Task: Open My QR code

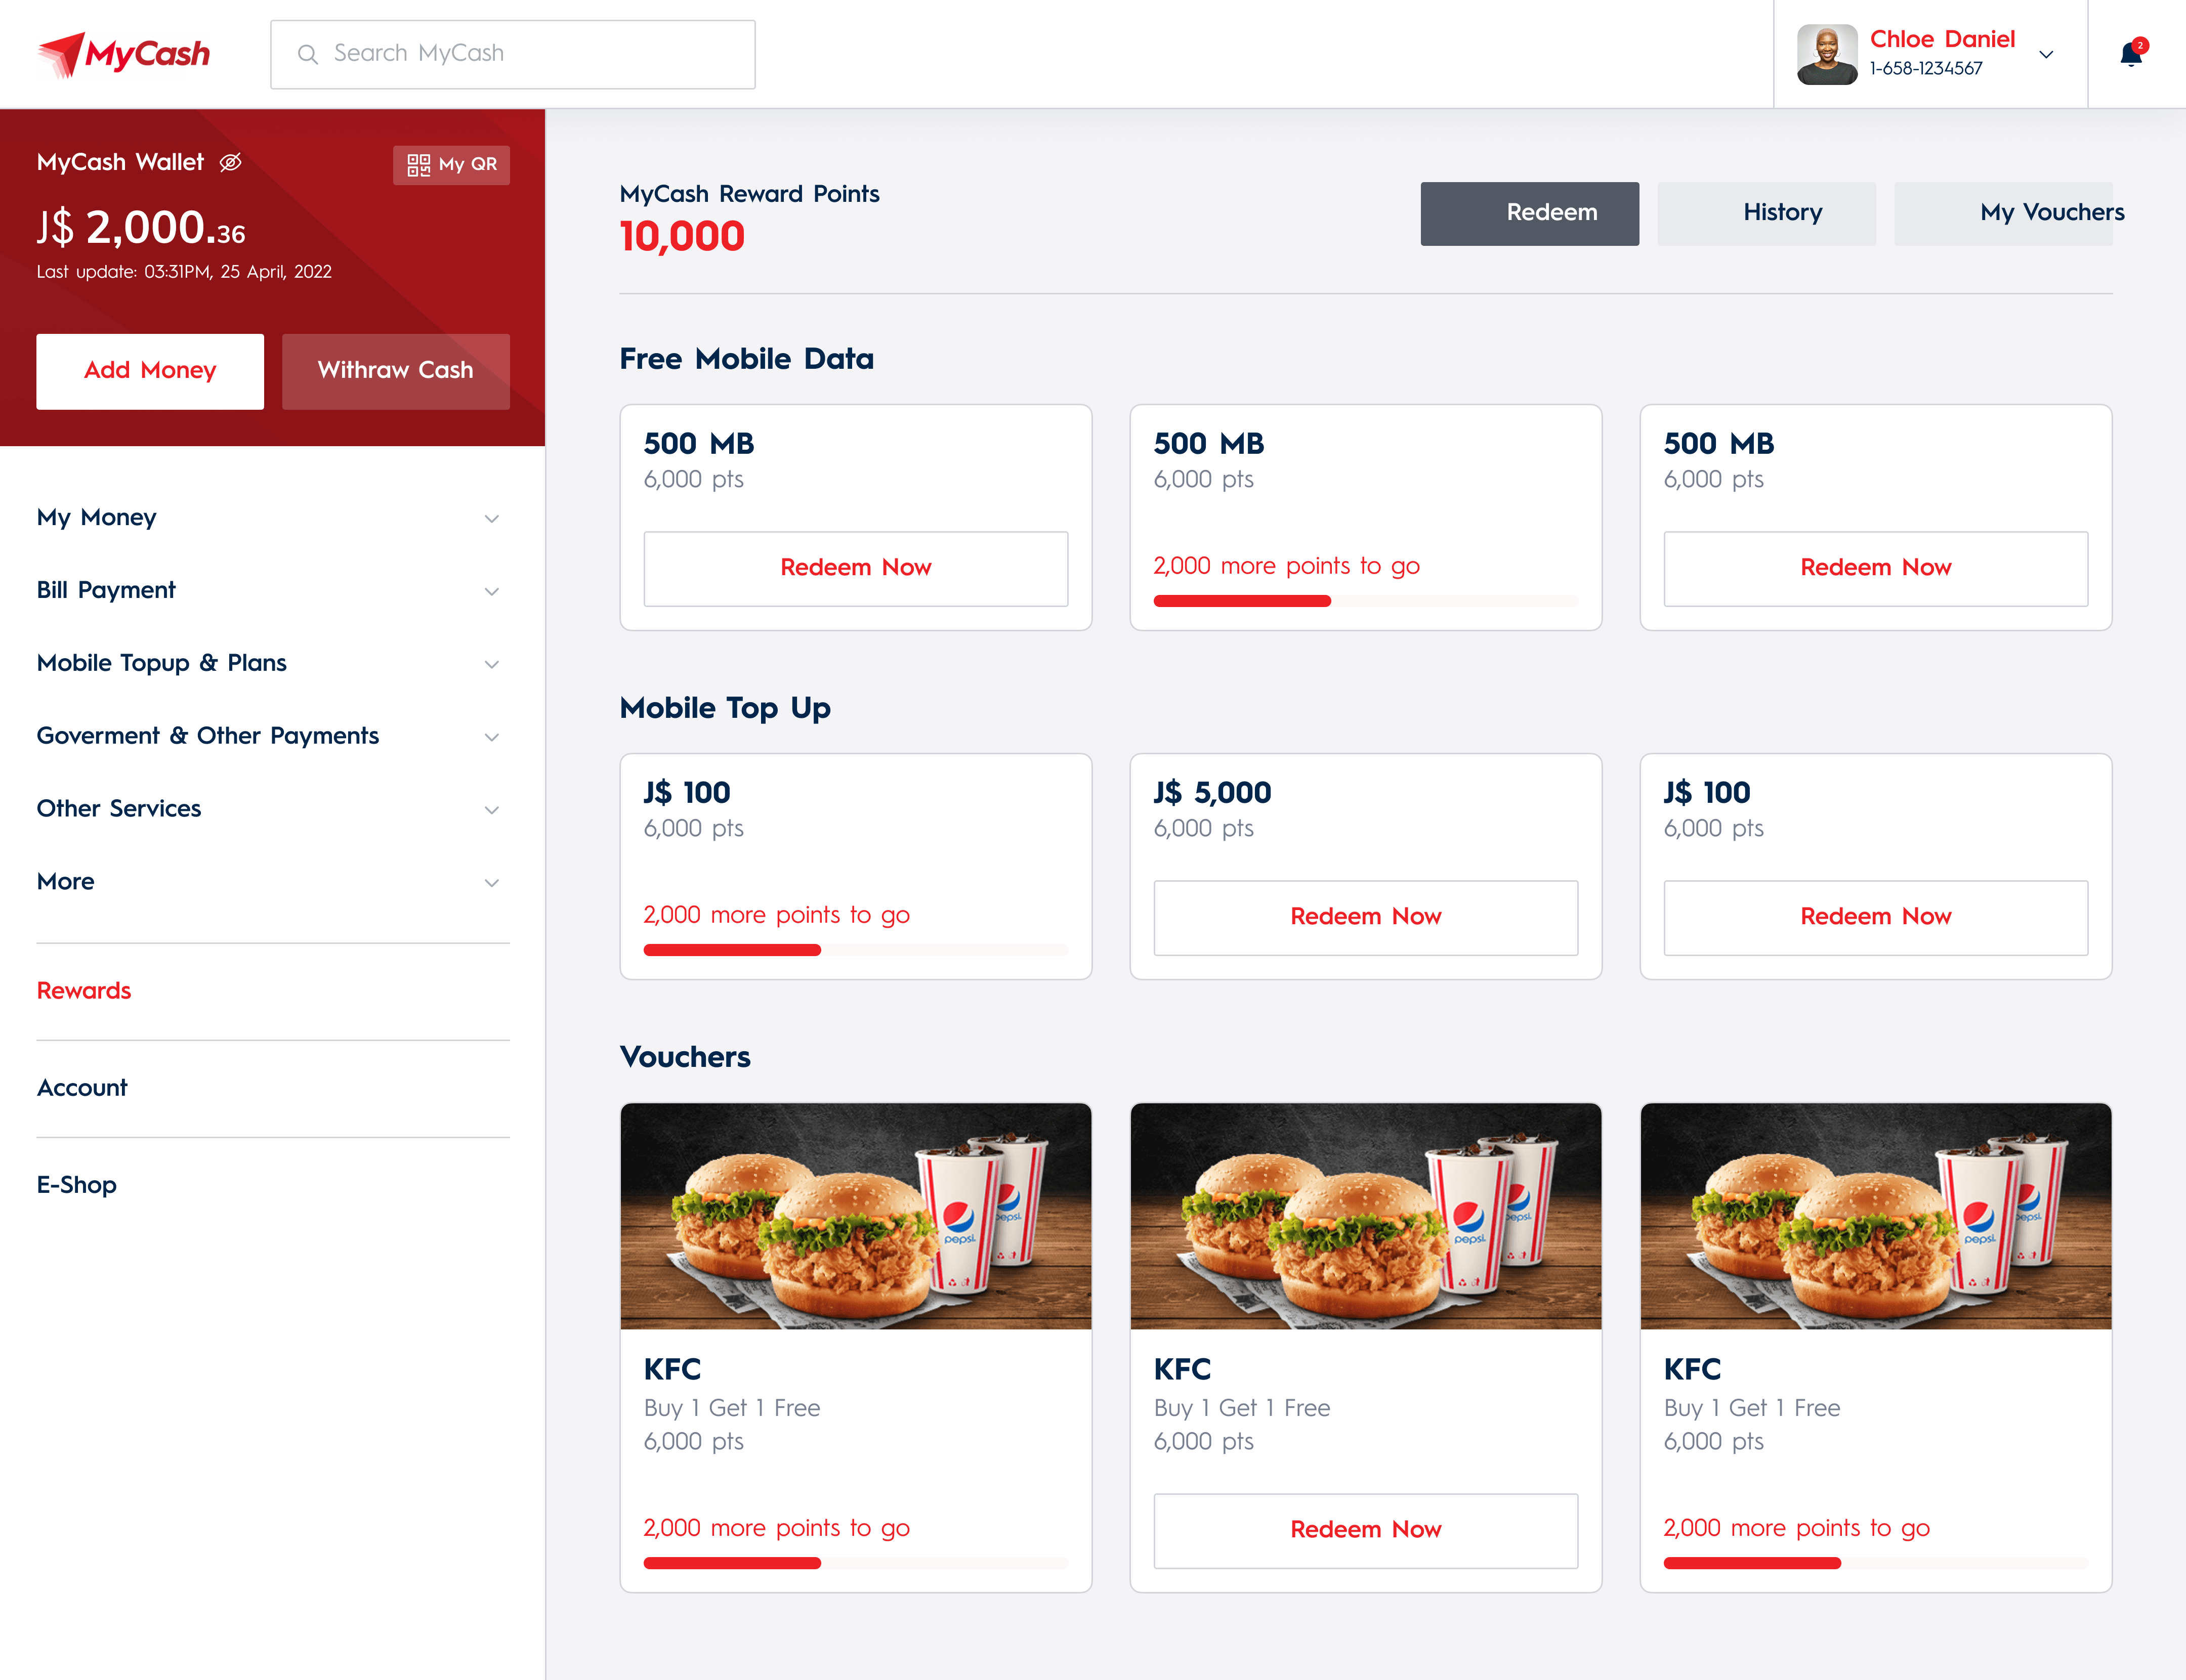Action: pos(451,165)
